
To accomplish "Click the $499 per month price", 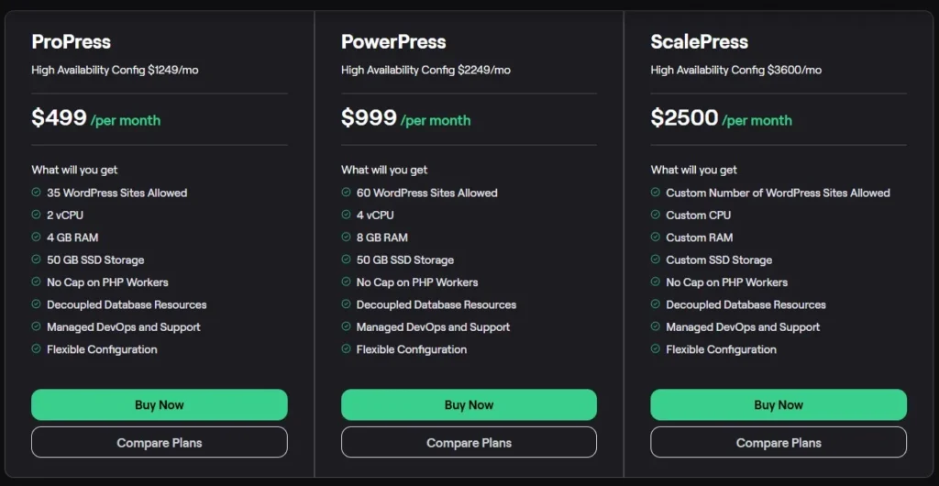I will pyautogui.click(x=96, y=118).
